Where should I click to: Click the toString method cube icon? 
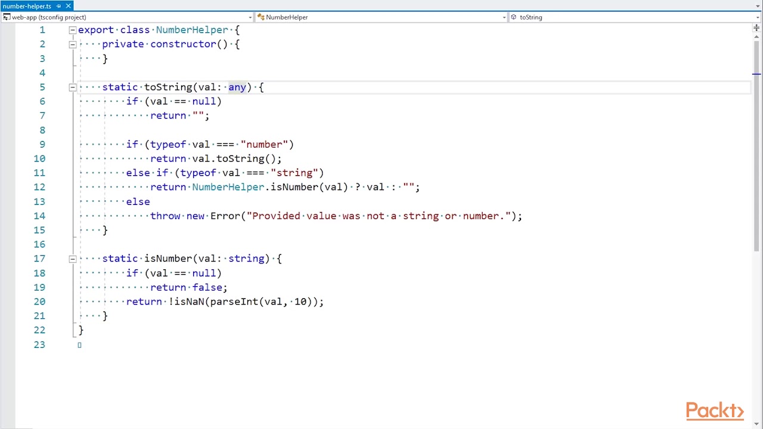[x=514, y=17]
